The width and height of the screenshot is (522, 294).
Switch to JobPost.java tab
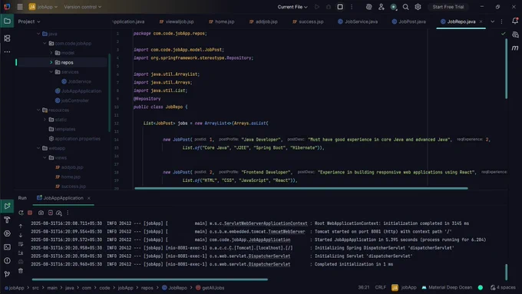pos(409,21)
